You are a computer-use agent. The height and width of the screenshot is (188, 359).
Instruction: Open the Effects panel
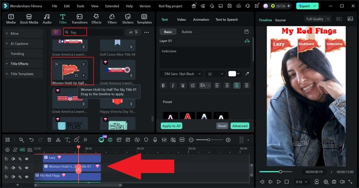coord(96,19)
